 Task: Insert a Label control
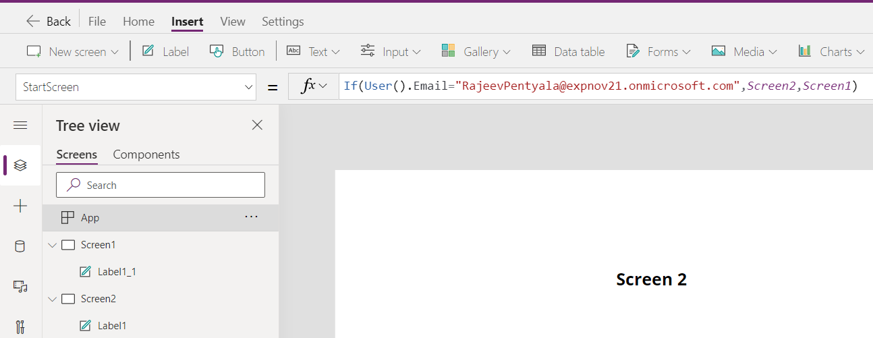tap(165, 51)
